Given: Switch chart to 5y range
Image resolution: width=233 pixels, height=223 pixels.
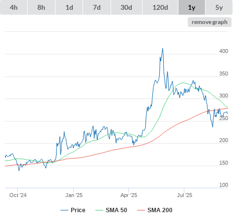Looking at the screenshot, I should [219, 7].
